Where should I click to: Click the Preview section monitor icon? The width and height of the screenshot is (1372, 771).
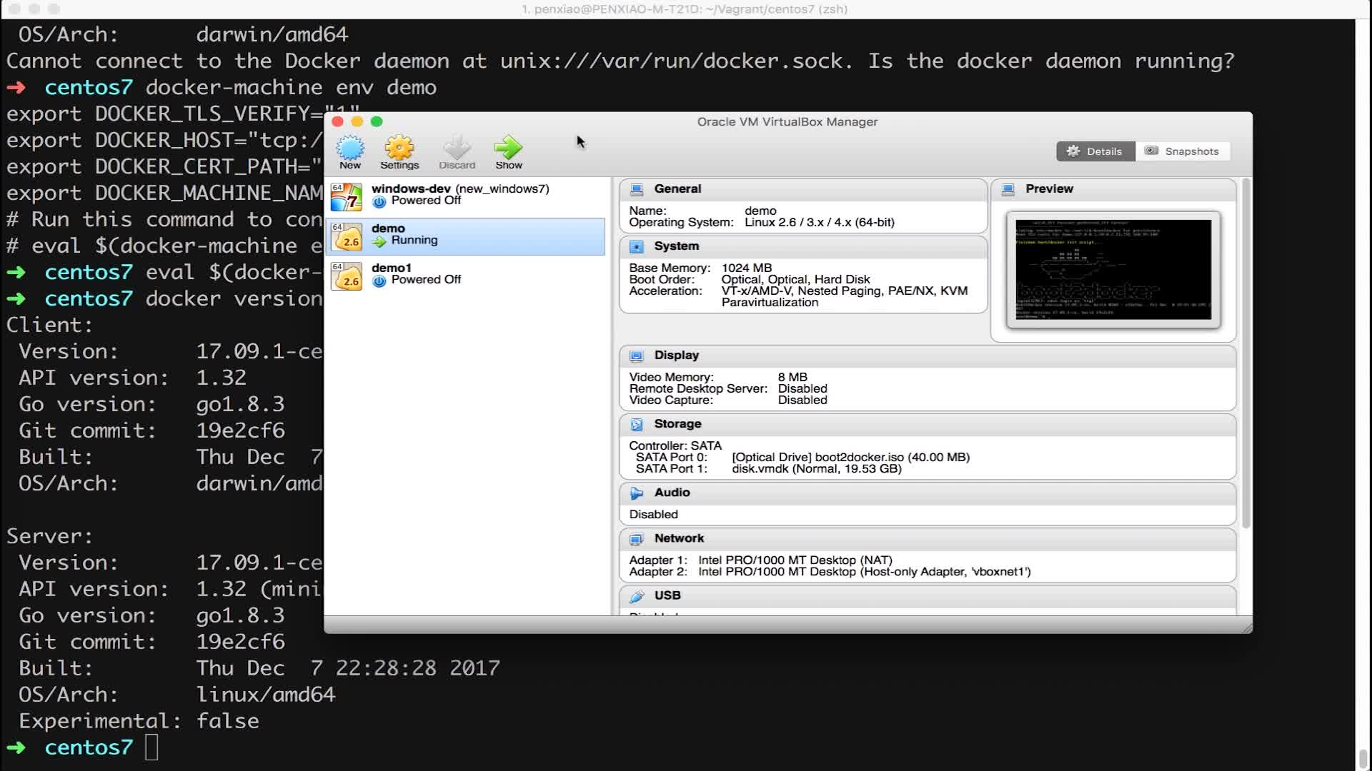tap(1008, 189)
